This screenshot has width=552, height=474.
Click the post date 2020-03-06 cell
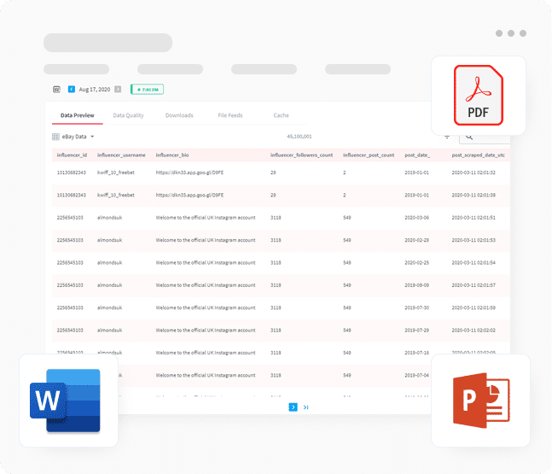417,218
